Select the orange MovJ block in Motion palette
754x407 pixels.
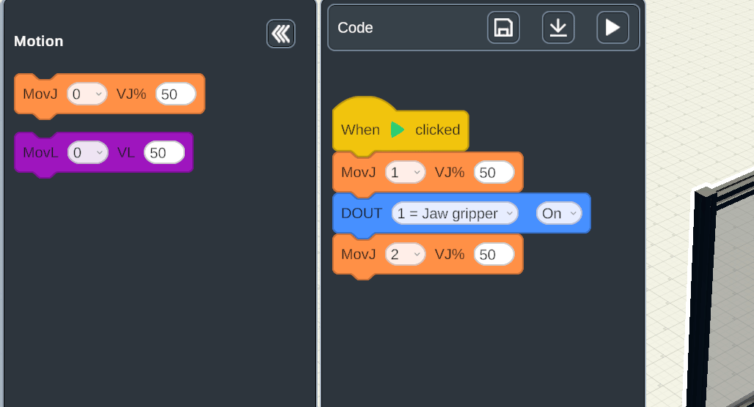[x=40, y=94]
